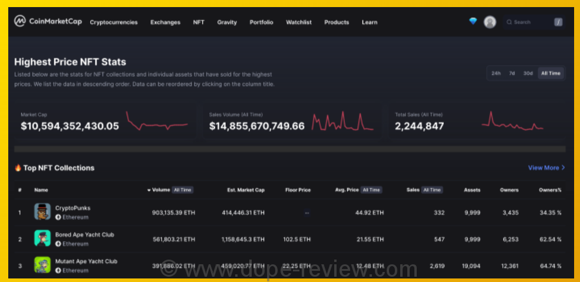This screenshot has height=282, width=580.
Task: Click the Mutant Ape Yacht Club avatar
Action: (42, 265)
